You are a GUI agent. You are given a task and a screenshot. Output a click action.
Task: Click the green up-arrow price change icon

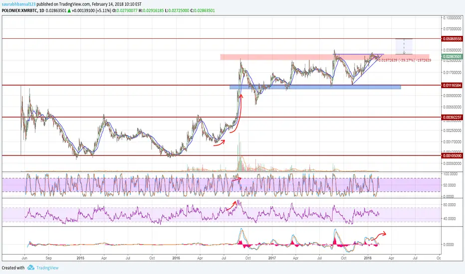[69, 10]
